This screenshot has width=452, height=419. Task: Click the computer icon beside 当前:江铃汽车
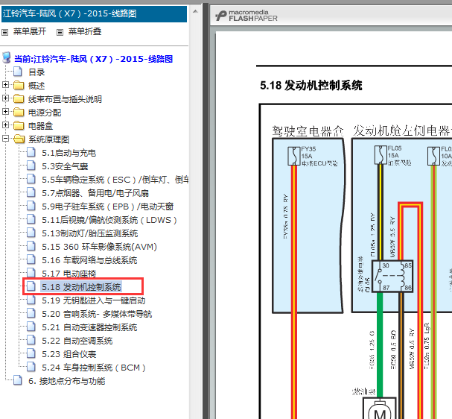7,57
